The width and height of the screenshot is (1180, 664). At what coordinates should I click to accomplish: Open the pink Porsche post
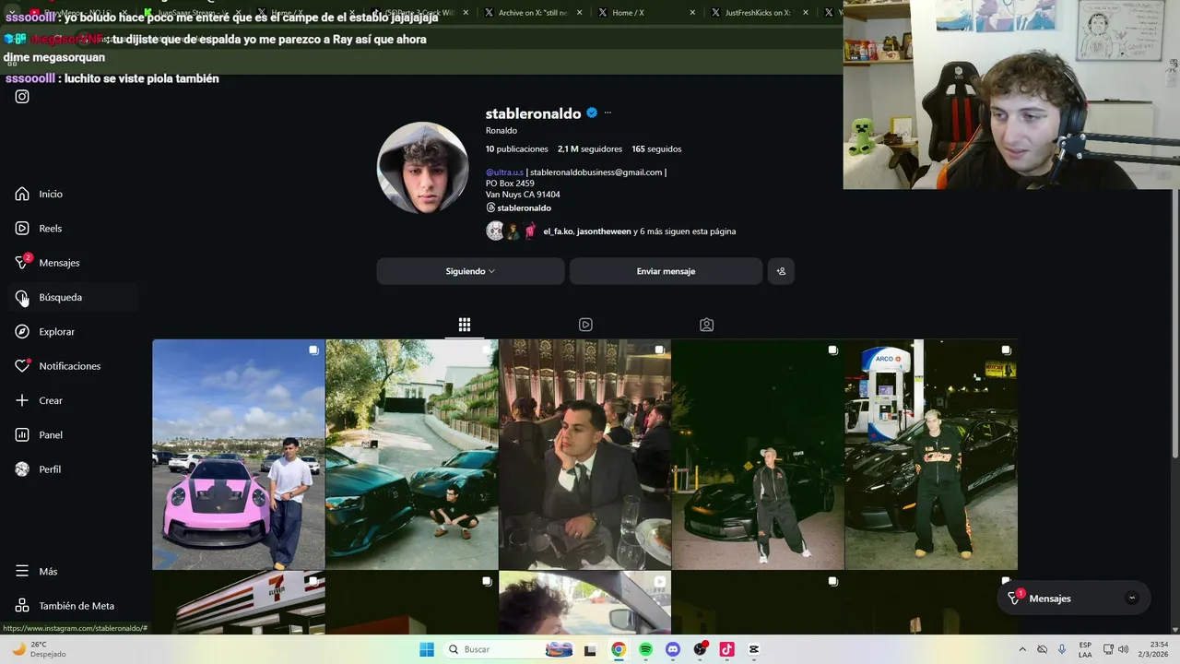239,455
